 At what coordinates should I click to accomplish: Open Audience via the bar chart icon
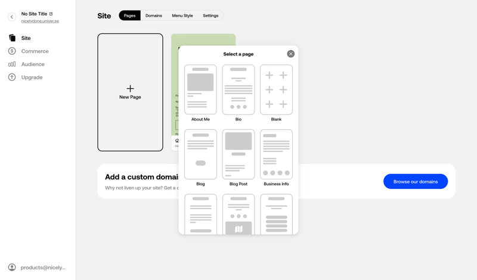[12, 64]
